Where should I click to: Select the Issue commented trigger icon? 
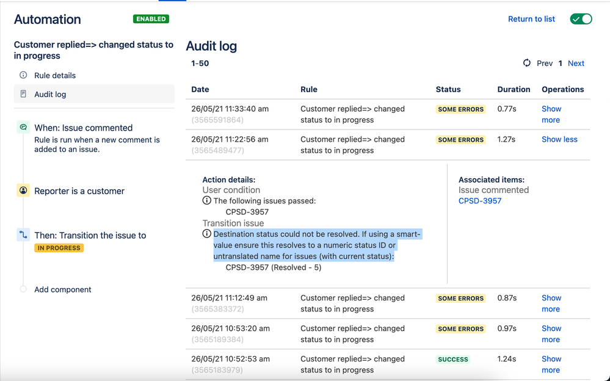[23, 127]
